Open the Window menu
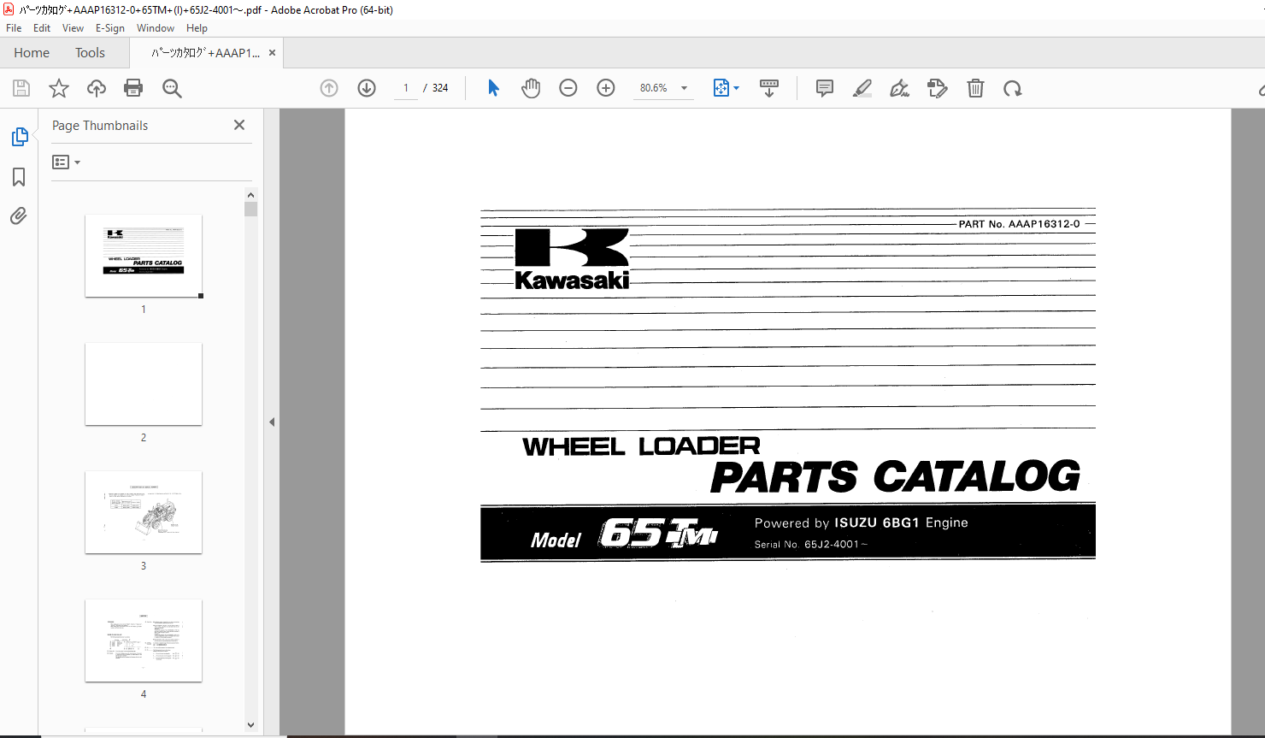 156,28
